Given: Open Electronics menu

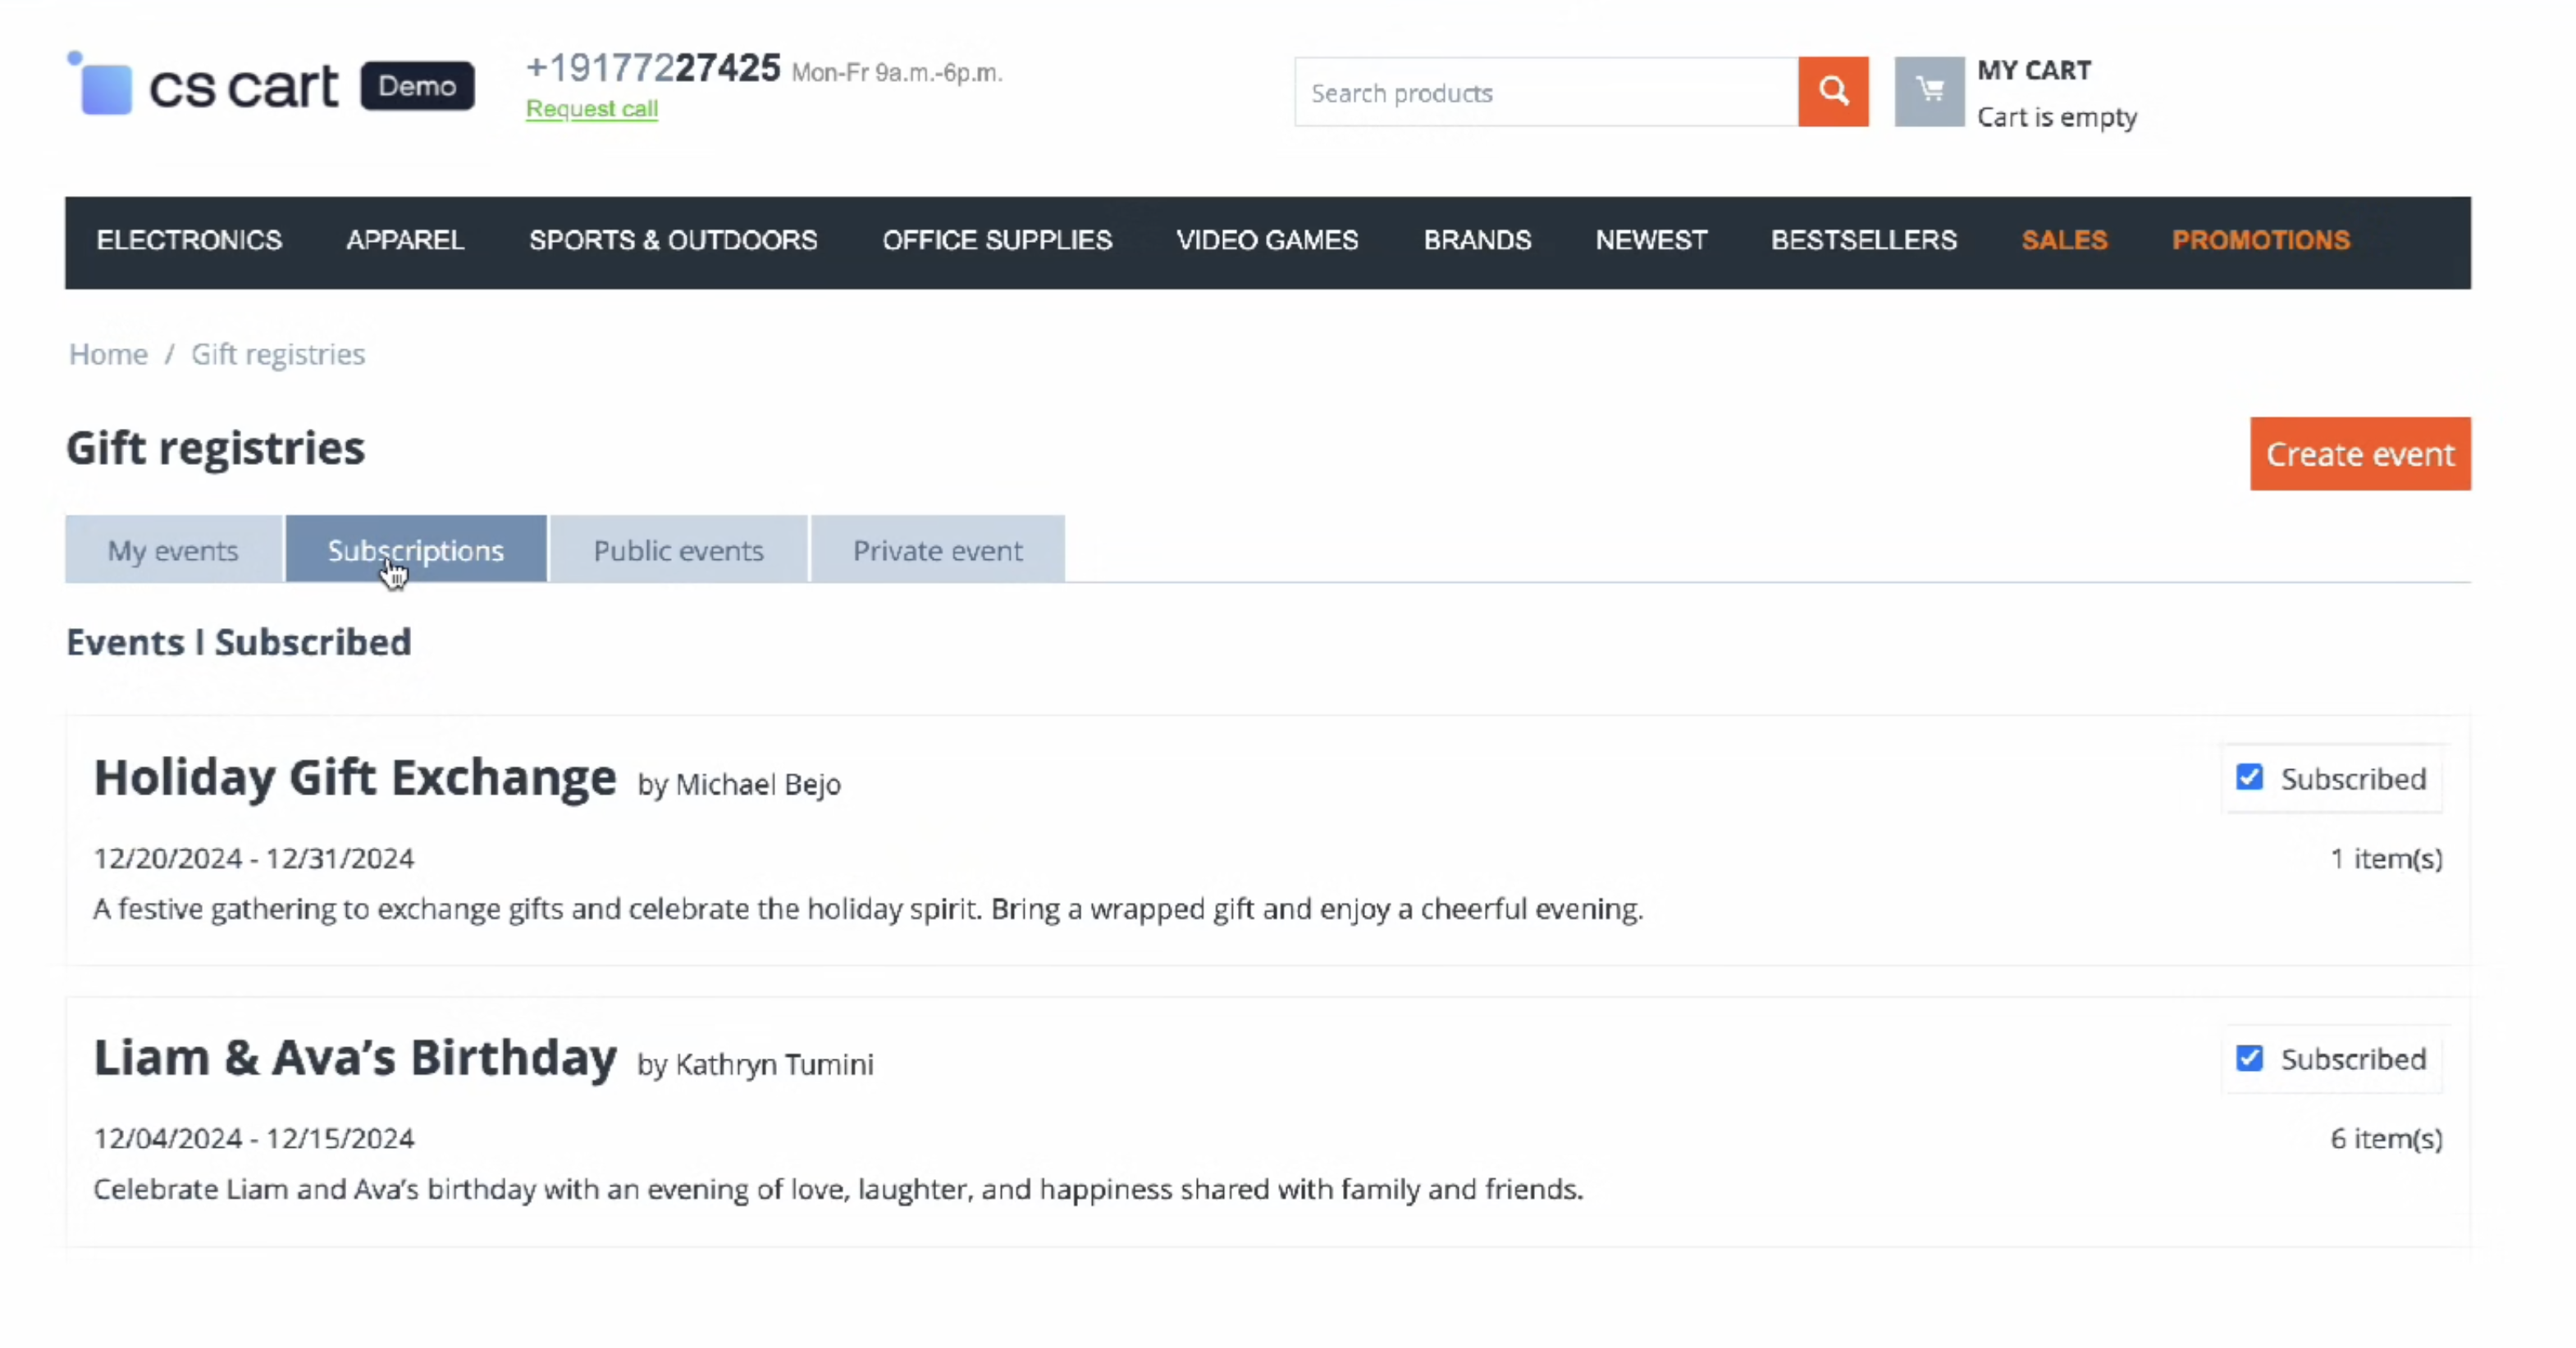Looking at the screenshot, I should (189, 239).
